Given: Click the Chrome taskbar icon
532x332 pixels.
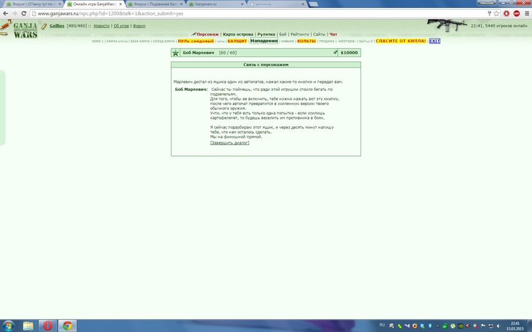Looking at the screenshot, I should 67,326.
